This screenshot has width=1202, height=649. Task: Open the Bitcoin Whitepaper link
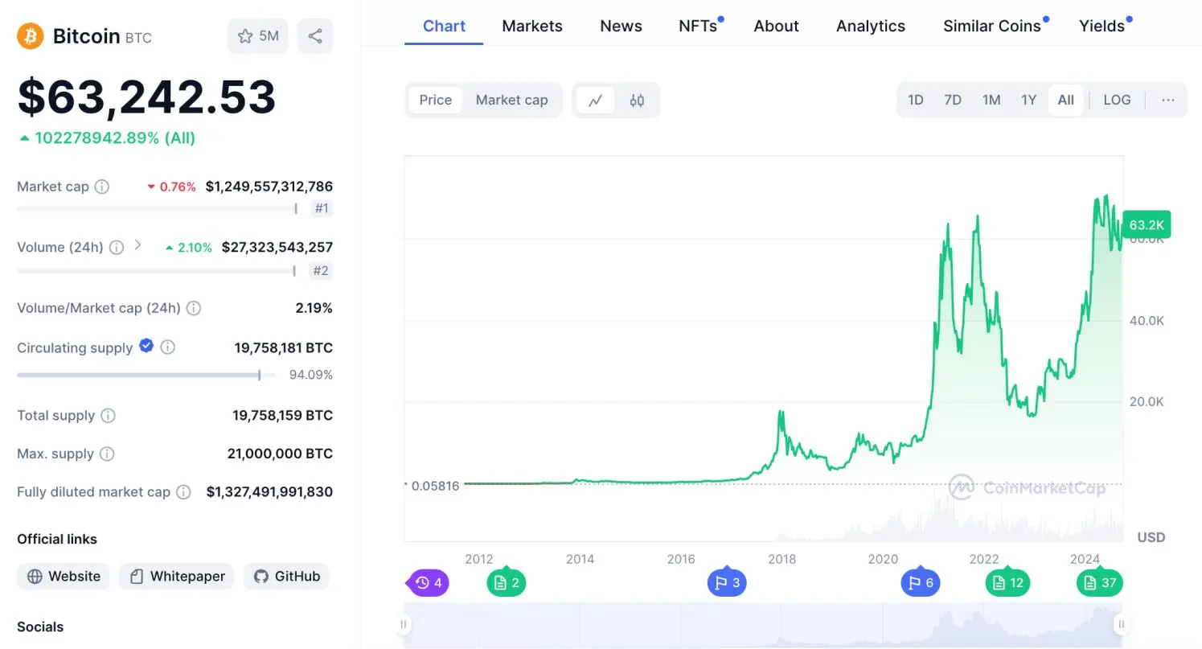point(177,577)
